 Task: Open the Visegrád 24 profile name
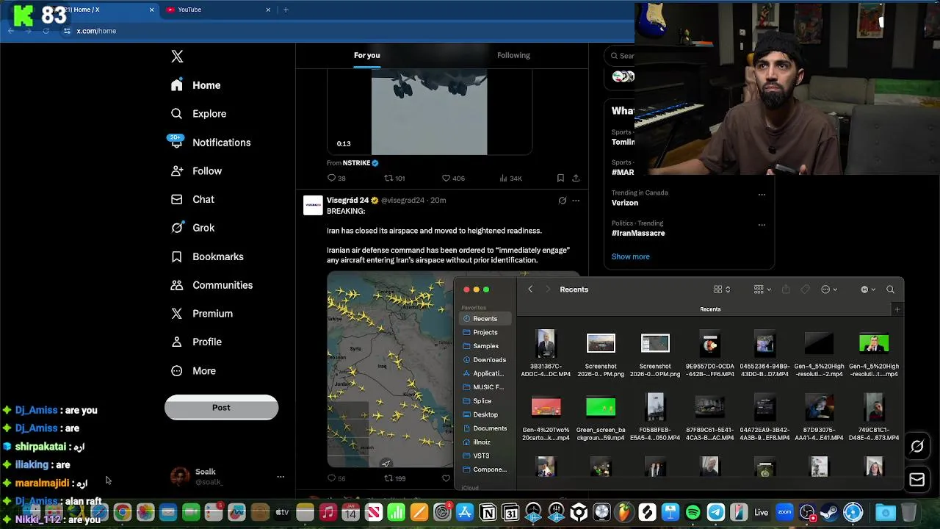347,201
